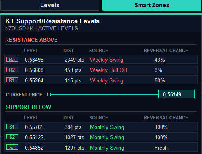Viewport: 202px width, 154px height.
Task: Click the current price box 0.56149
Action: point(177,94)
